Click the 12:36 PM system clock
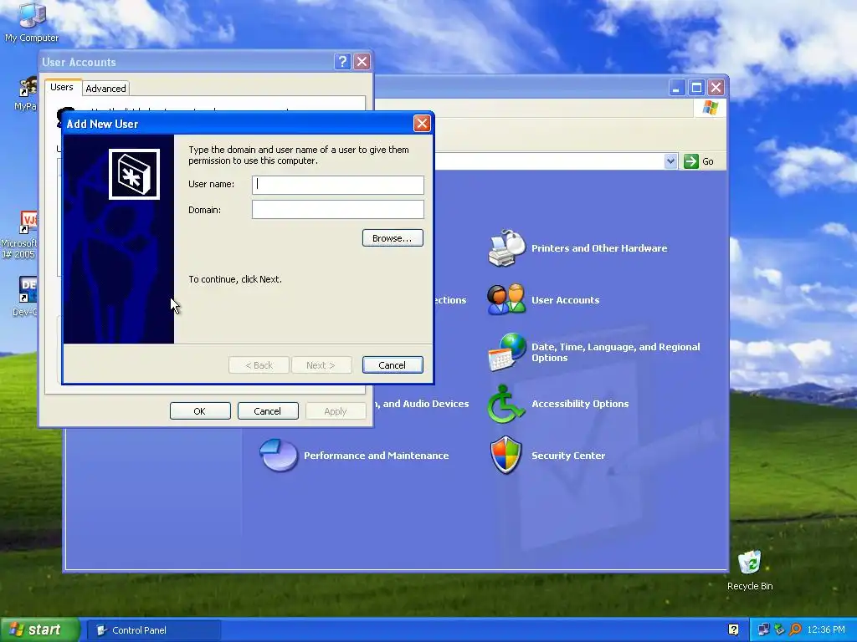The height and width of the screenshot is (642, 857). pos(826,629)
